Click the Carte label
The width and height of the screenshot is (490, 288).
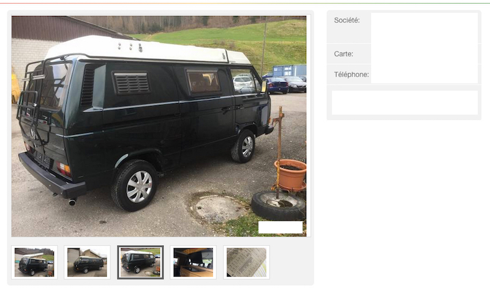(344, 54)
